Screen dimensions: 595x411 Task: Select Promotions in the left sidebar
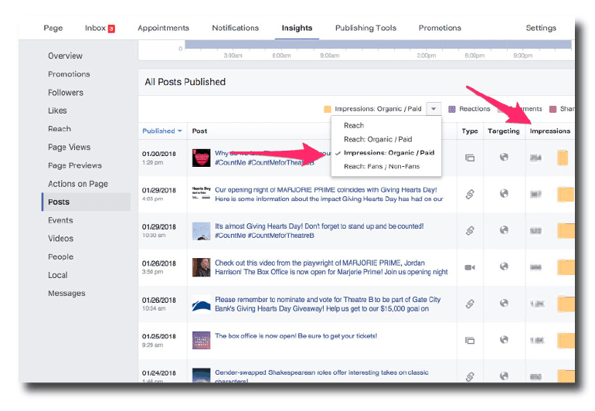[x=69, y=74]
